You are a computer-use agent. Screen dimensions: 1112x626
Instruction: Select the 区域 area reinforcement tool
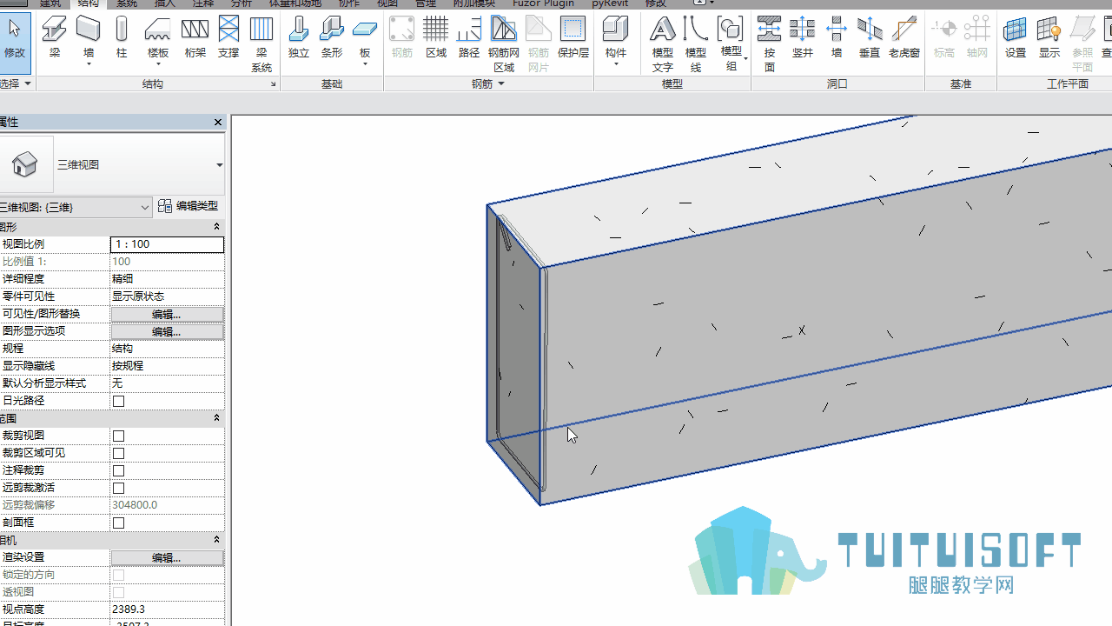[x=436, y=37]
